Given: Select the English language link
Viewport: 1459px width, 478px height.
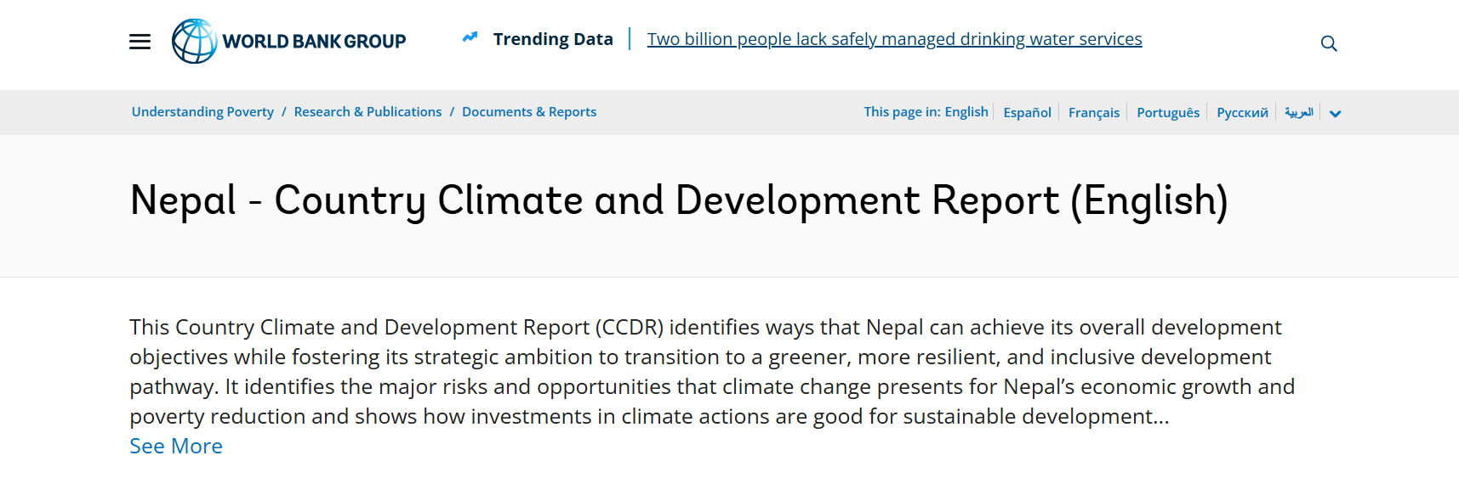Looking at the screenshot, I should (x=966, y=112).
